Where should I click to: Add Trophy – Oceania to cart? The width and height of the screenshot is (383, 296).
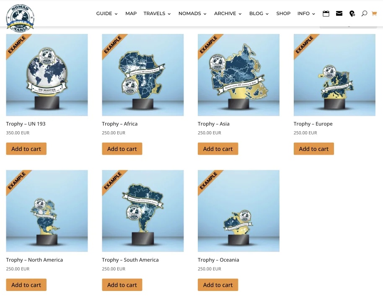[x=218, y=285]
